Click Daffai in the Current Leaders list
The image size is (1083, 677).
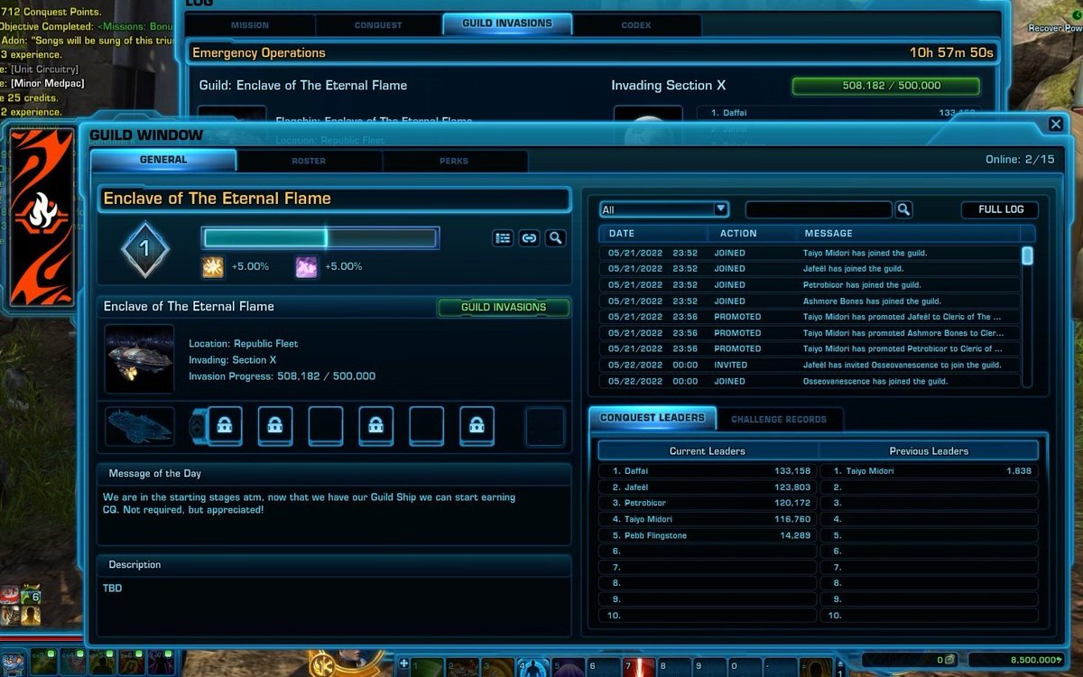(x=708, y=470)
